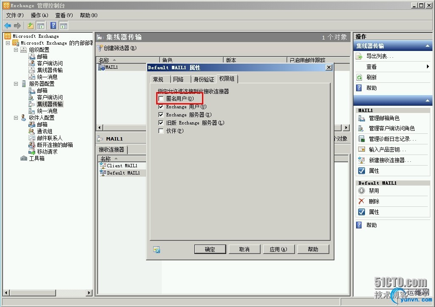Click the 确定 button
The width and height of the screenshot is (435, 307).
tap(210, 249)
